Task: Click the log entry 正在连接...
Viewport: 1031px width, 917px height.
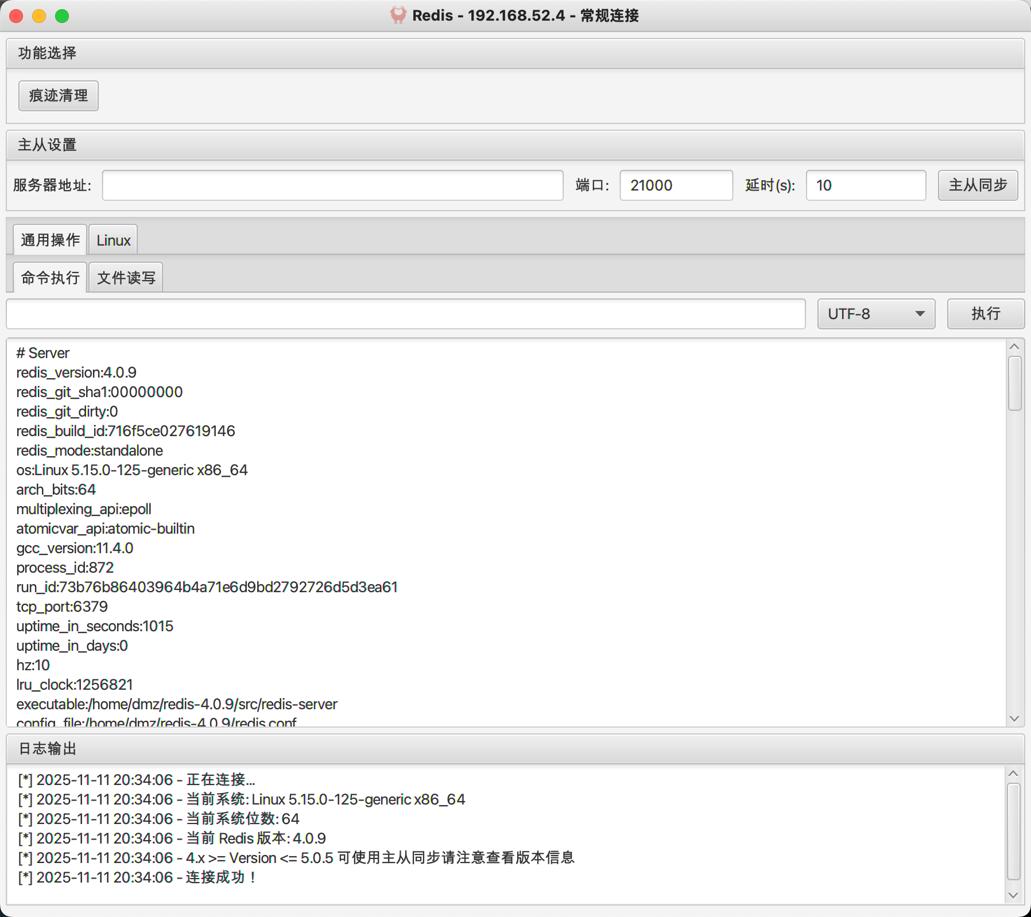Action: (137, 780)
